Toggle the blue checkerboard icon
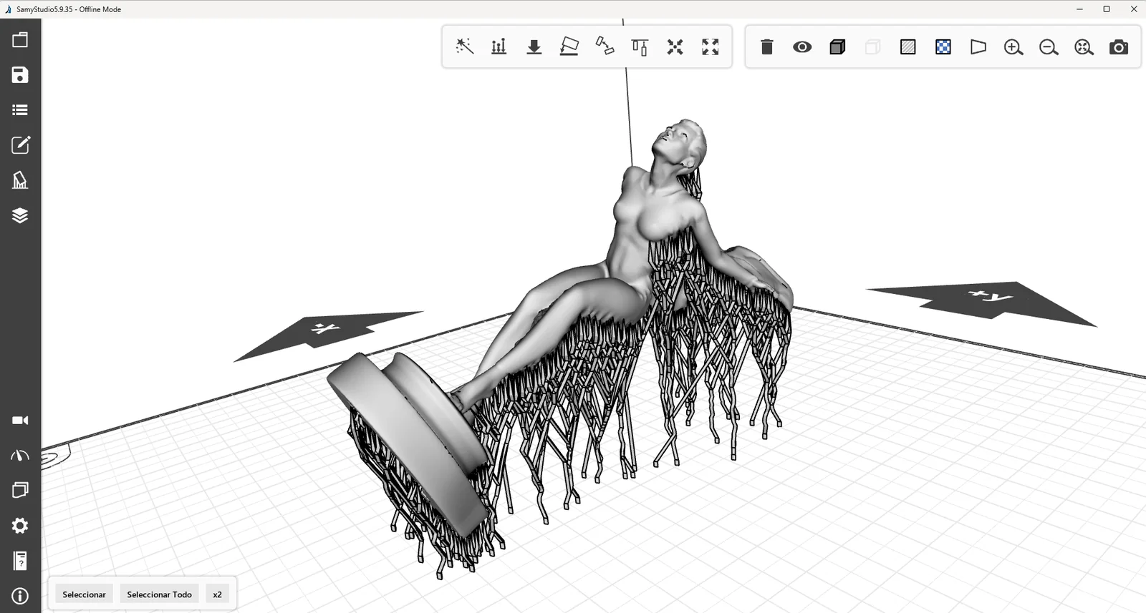This screenshot has height=613, width=1146. [943, 47]
